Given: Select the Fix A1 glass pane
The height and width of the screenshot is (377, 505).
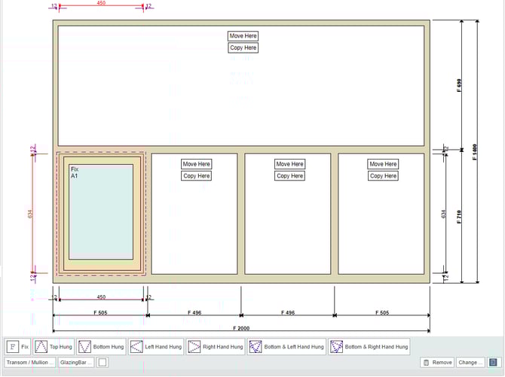Looking at the screenshot, I should [100, 214].
